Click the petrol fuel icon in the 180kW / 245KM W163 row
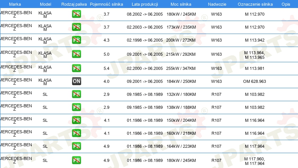298x168 pixels. (x=76, y=14)
